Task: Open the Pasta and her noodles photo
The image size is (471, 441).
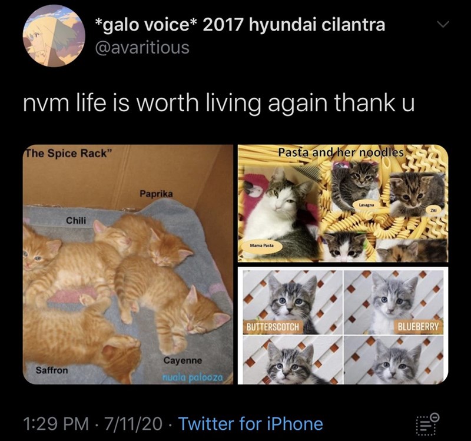Action: [343, 203]
